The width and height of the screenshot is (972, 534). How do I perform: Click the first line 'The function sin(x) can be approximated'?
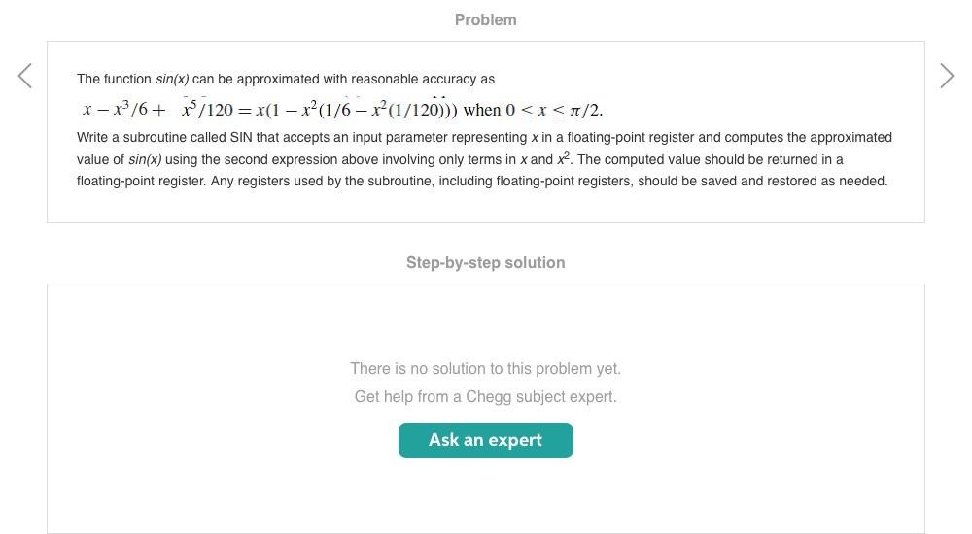point(286,79)
